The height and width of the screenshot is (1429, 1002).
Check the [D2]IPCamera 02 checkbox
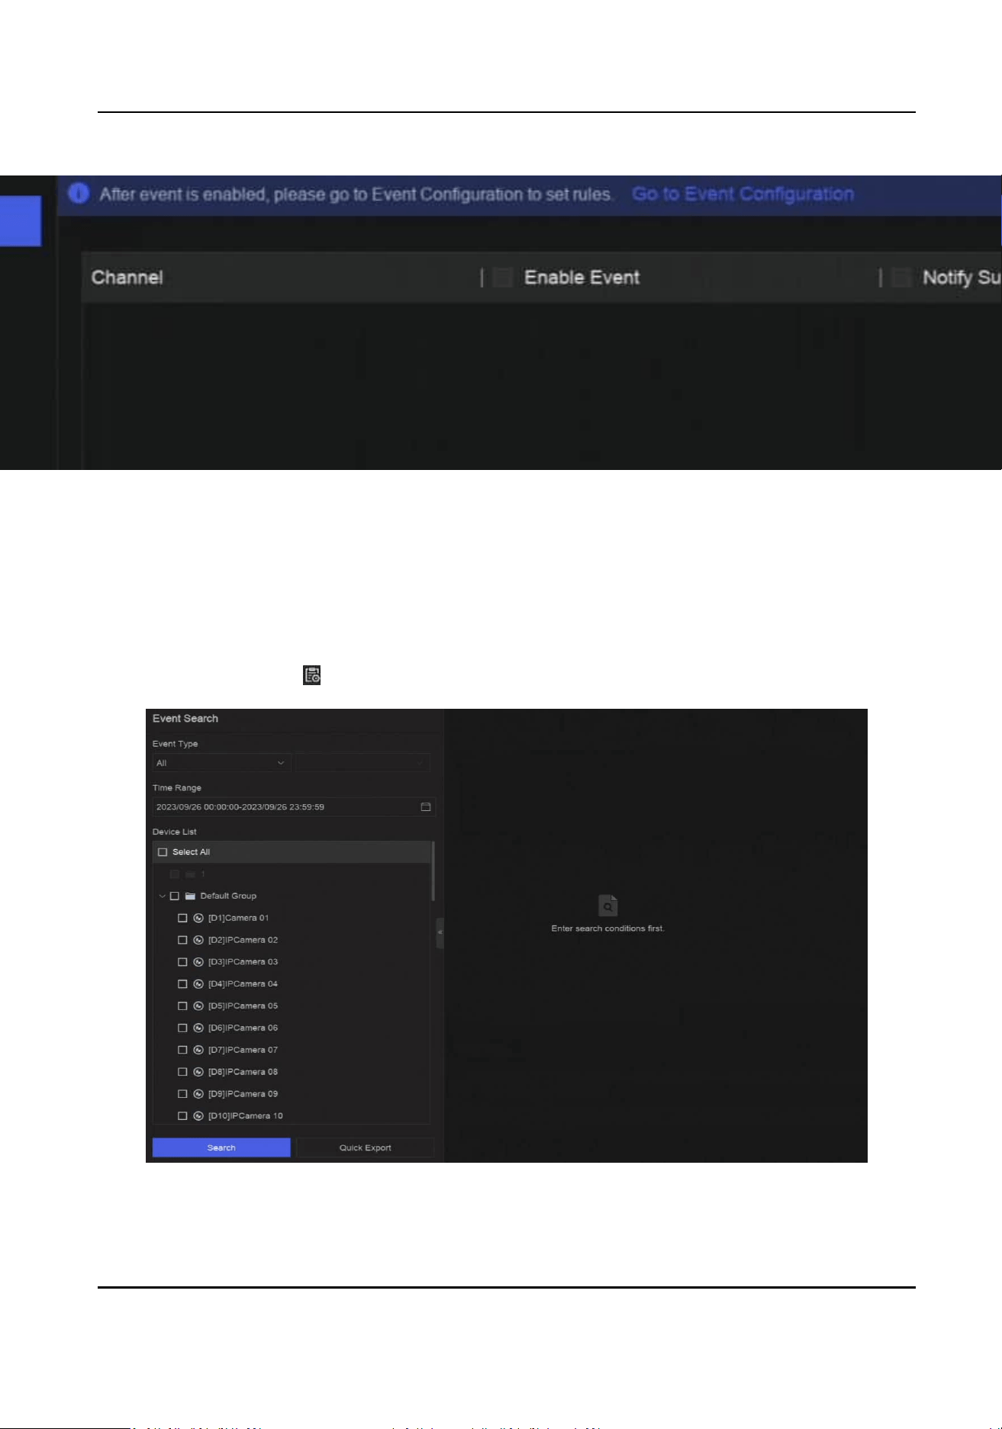click(182, 940)
